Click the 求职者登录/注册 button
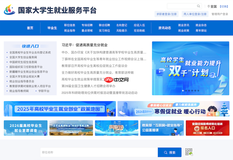 coord(167,14)
